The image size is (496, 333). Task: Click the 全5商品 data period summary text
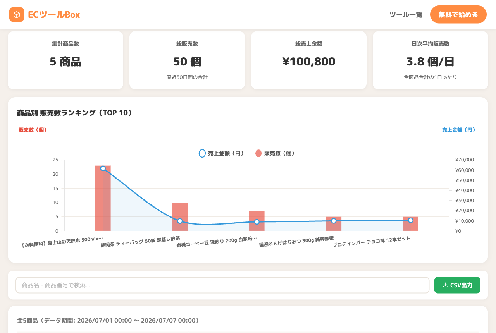tap(108, 321)
